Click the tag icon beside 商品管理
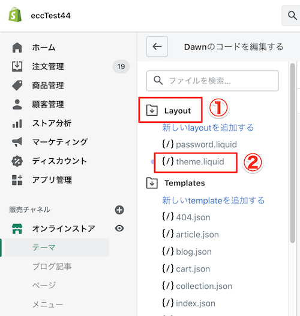Image resolution: width=300 pixels, height=316 pixels. [17, 85]
